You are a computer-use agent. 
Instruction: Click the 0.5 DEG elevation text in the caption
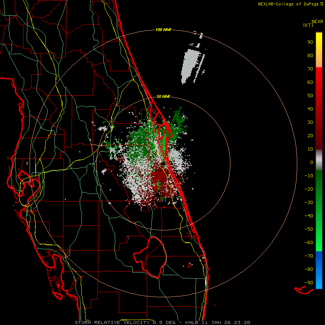pyautogui.click(x=164, y=322)
